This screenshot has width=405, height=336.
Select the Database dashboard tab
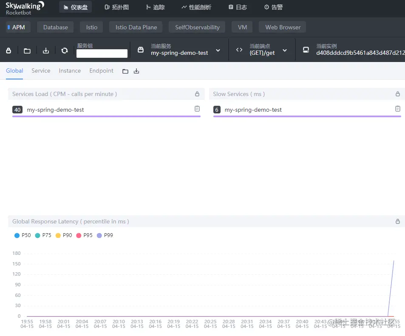pyautogui.click(x=55, y=27)
